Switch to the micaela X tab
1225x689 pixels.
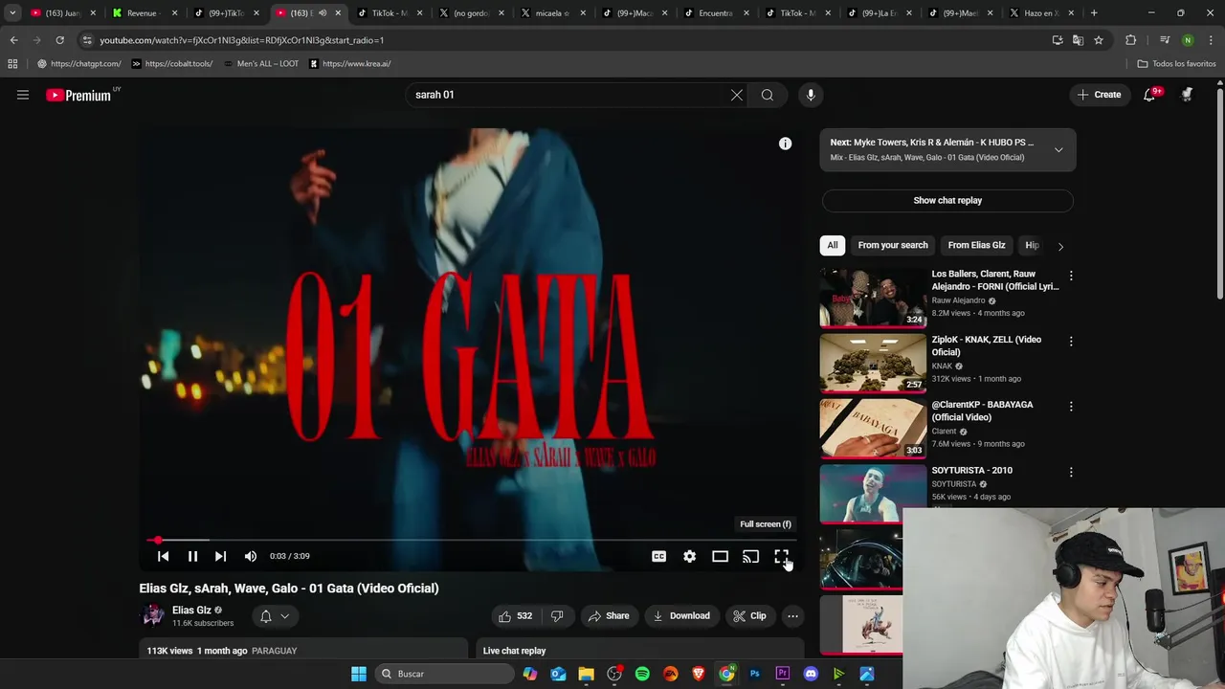coord(551,13)
